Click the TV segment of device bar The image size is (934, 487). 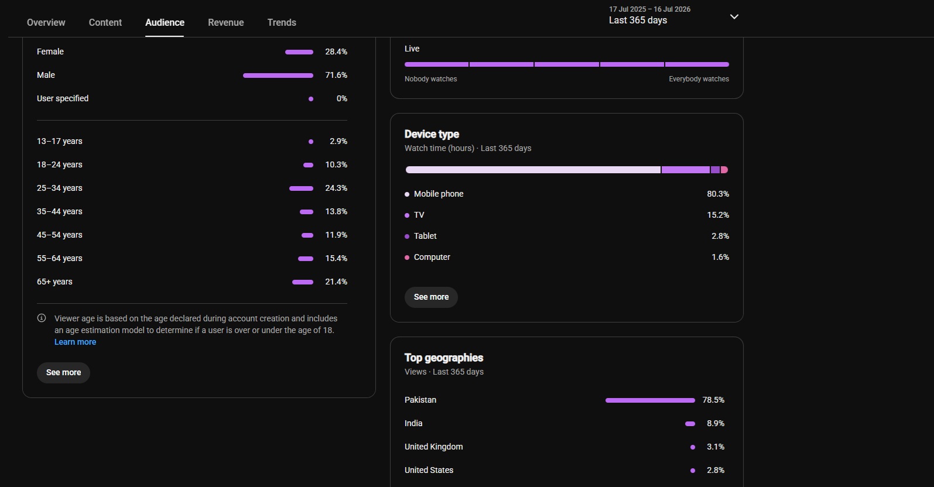coord(686,170)
